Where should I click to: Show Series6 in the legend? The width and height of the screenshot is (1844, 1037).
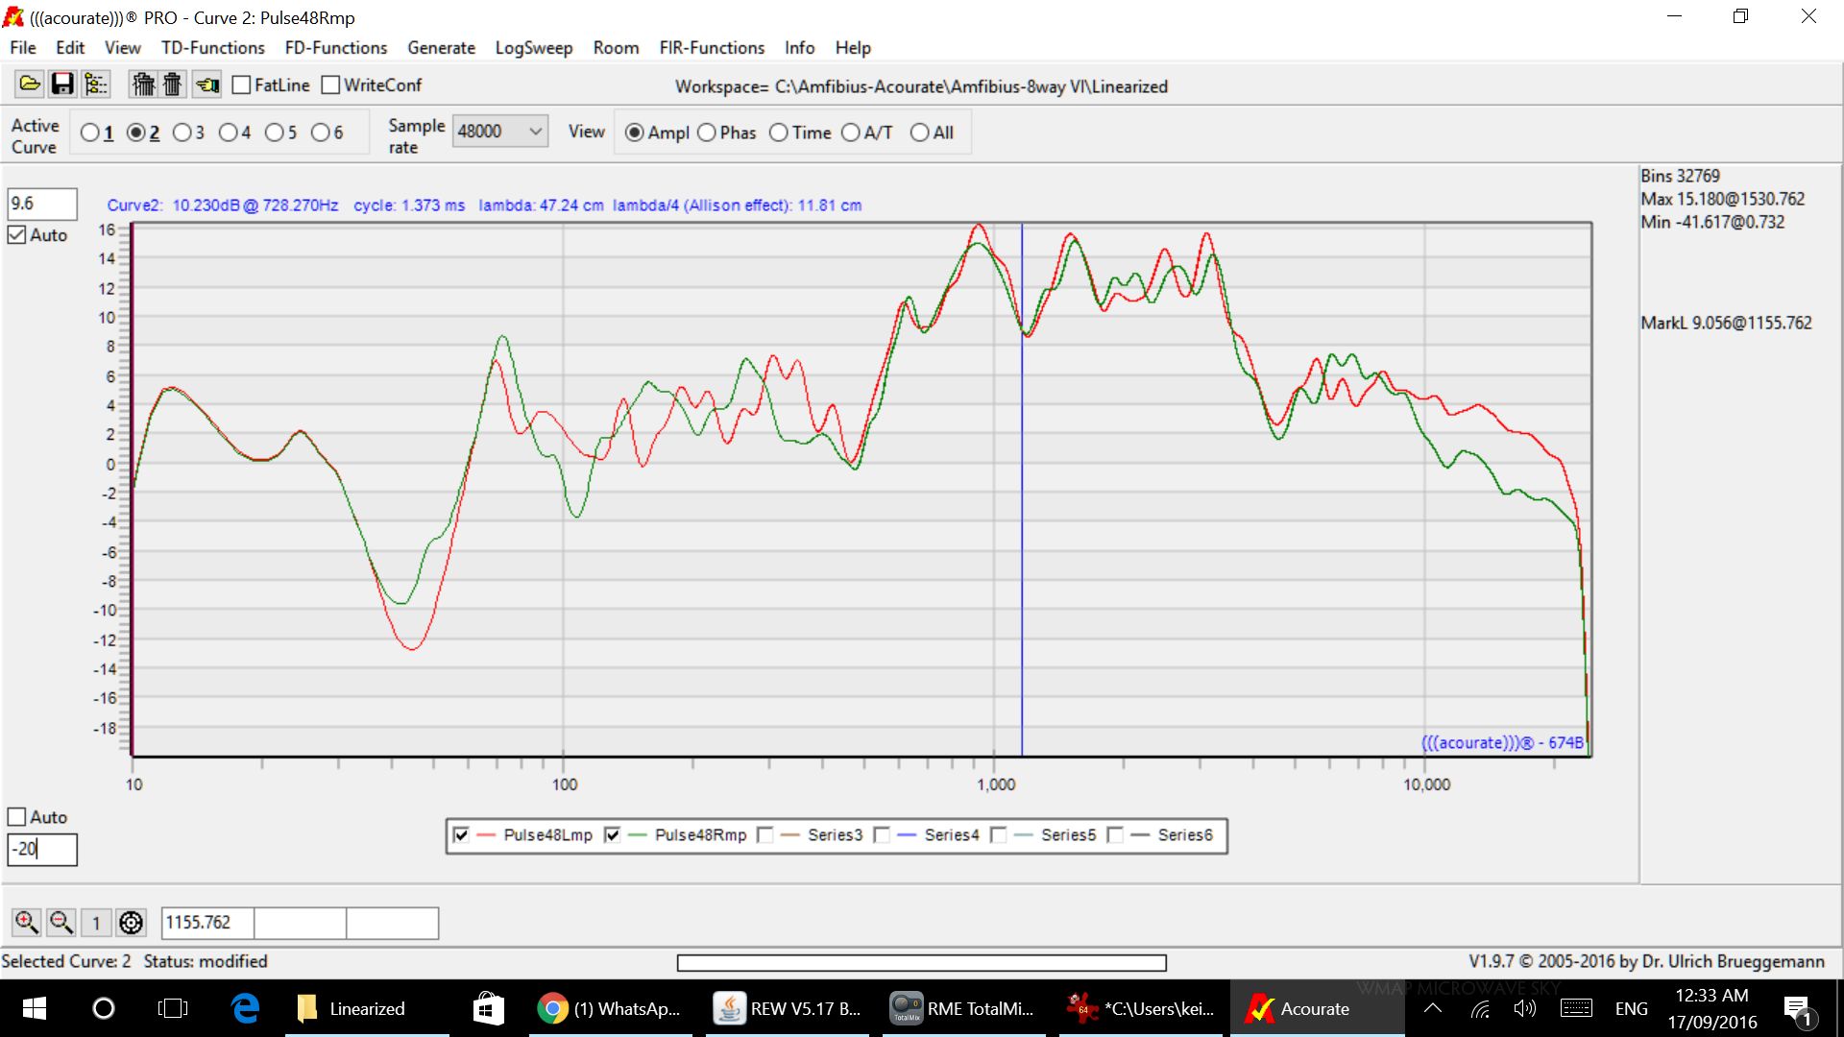pyautogui.click(x=1115, y=834)
